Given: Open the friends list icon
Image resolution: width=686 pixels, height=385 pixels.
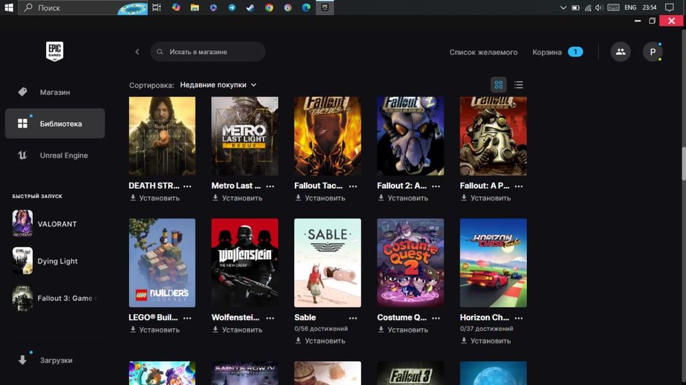Looking at the screenshot, I should (x=620, y=52).
